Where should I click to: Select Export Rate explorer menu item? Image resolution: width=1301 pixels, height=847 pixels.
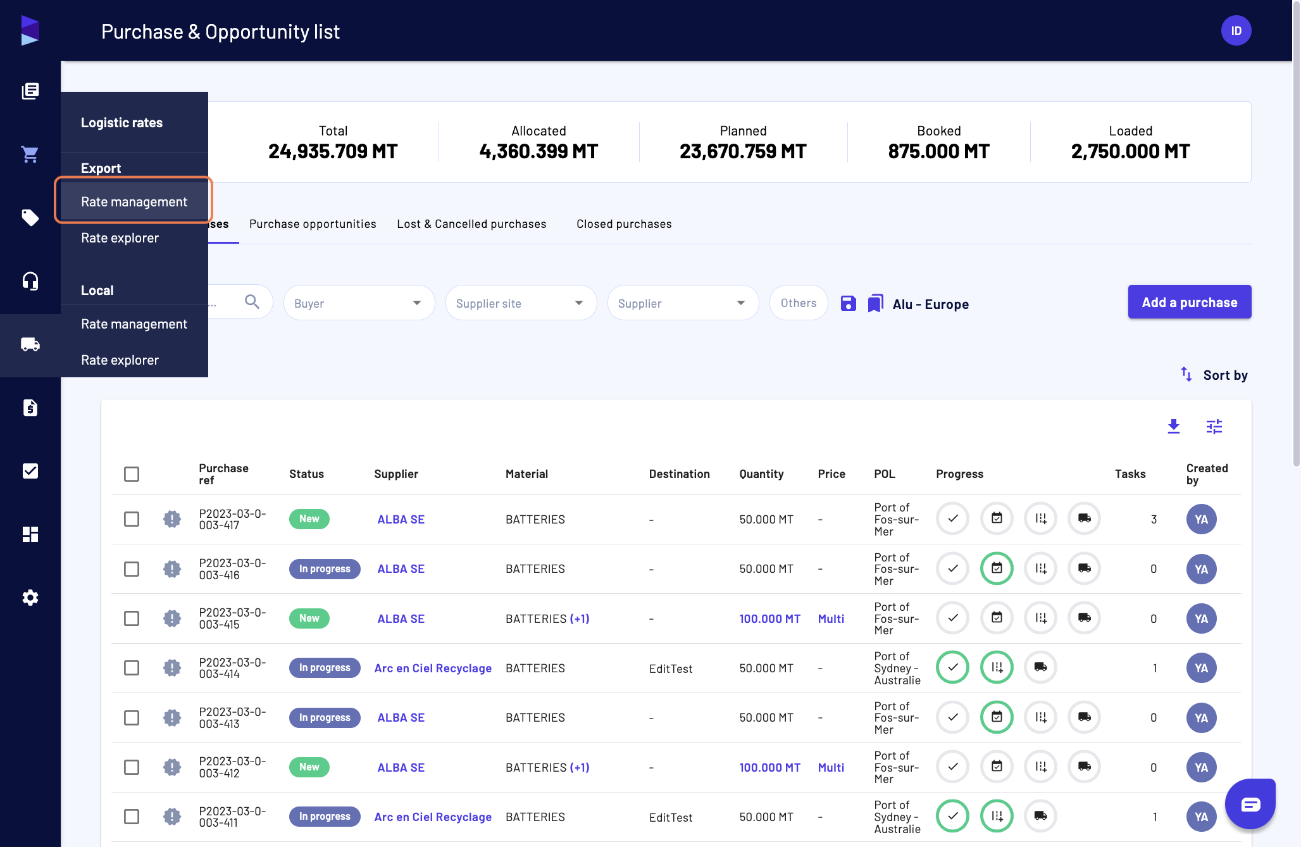tap(134, 238)
